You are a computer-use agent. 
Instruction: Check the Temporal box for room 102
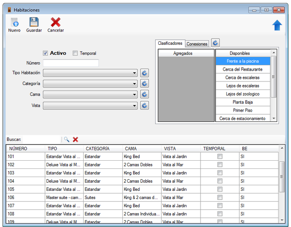220,165
